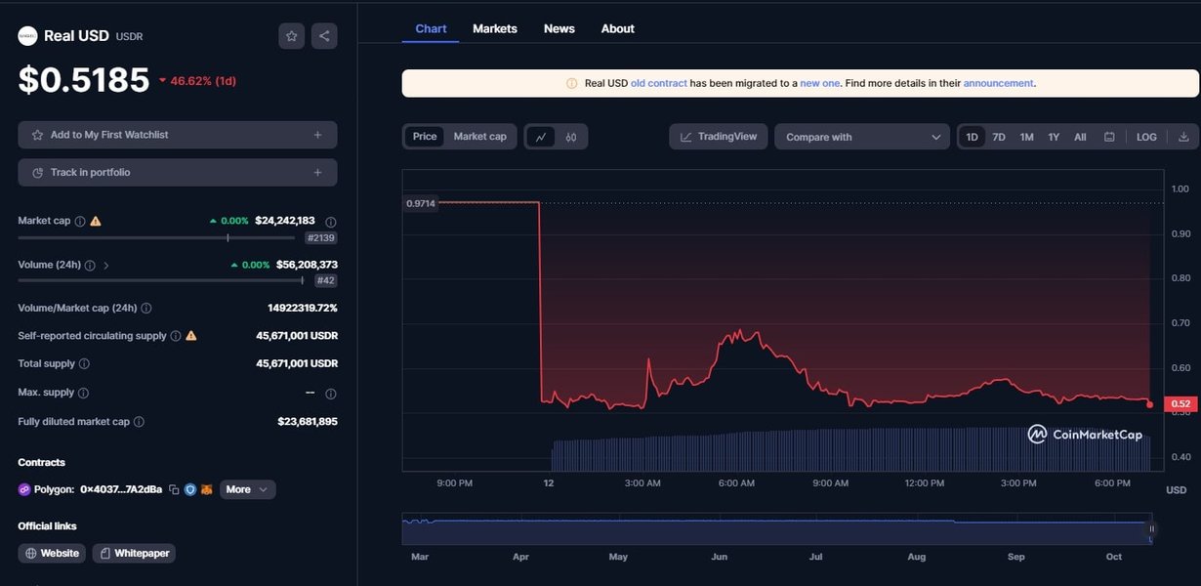Open the Track in portfolio options
The width and height of the screenshot is (1201, 586).
pos(178,173)
